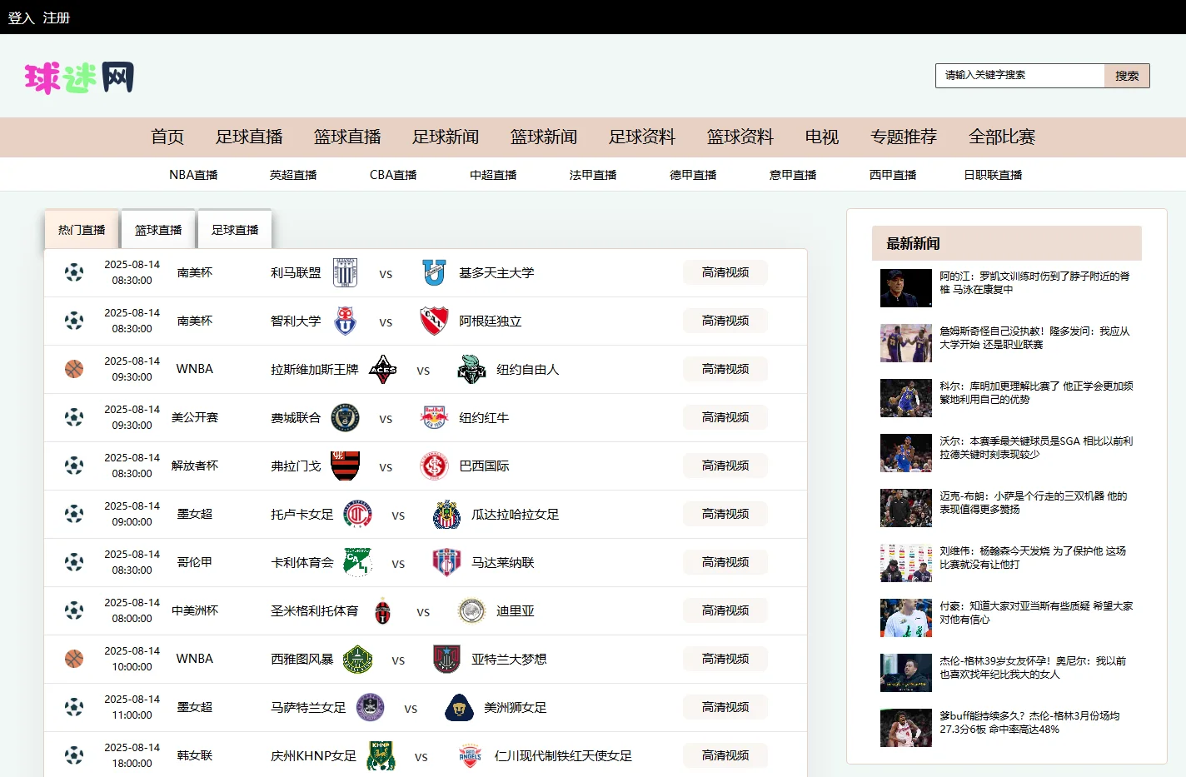Click the 拉斯维加斯王牌 team logo
1186x777 pixels.
tap(382, 369)
